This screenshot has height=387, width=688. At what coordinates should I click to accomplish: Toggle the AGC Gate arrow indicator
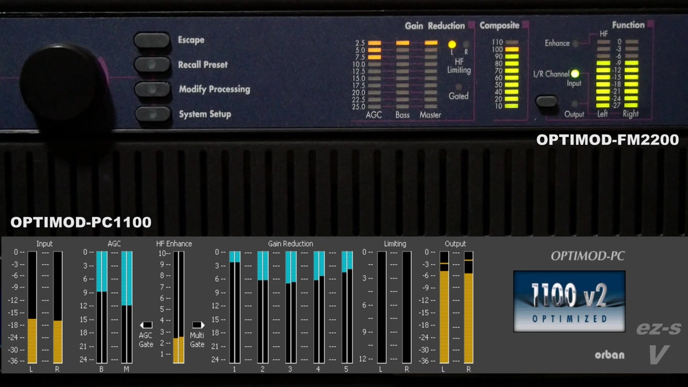[x=146, y=325]
